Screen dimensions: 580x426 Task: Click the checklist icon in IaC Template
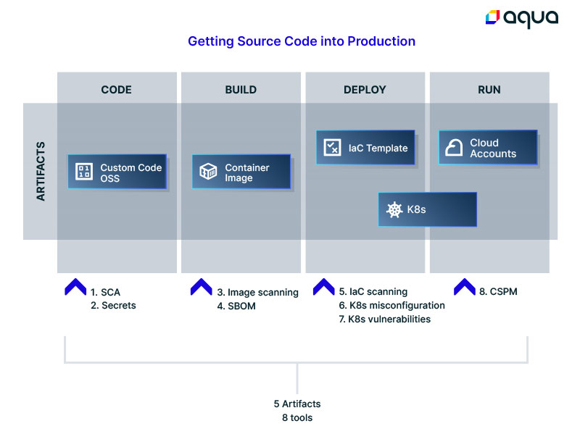click(332, 147)
